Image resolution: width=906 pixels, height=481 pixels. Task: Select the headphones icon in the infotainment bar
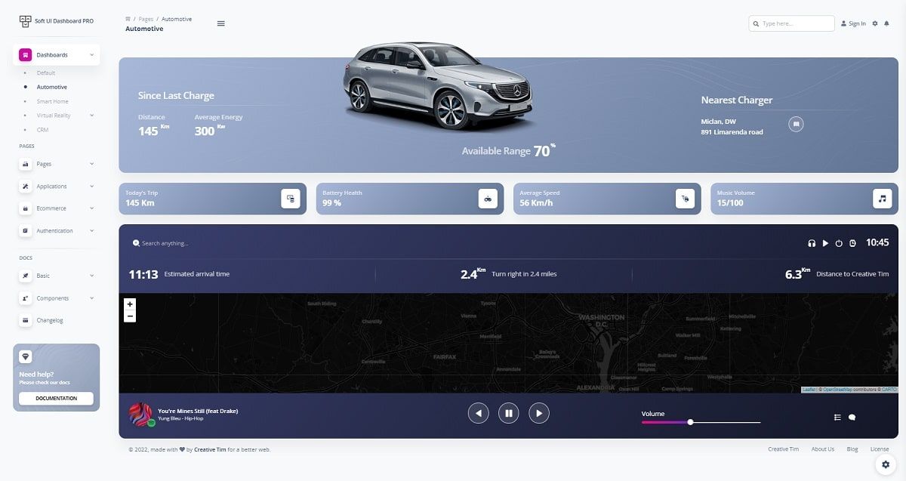(x=811, y=243)
